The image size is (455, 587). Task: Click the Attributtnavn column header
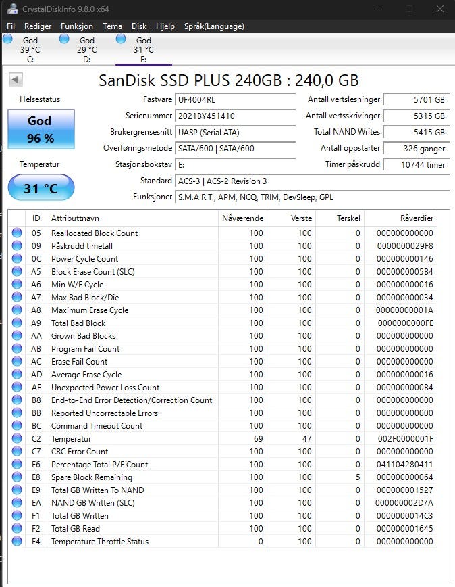[x=132, y=218]
